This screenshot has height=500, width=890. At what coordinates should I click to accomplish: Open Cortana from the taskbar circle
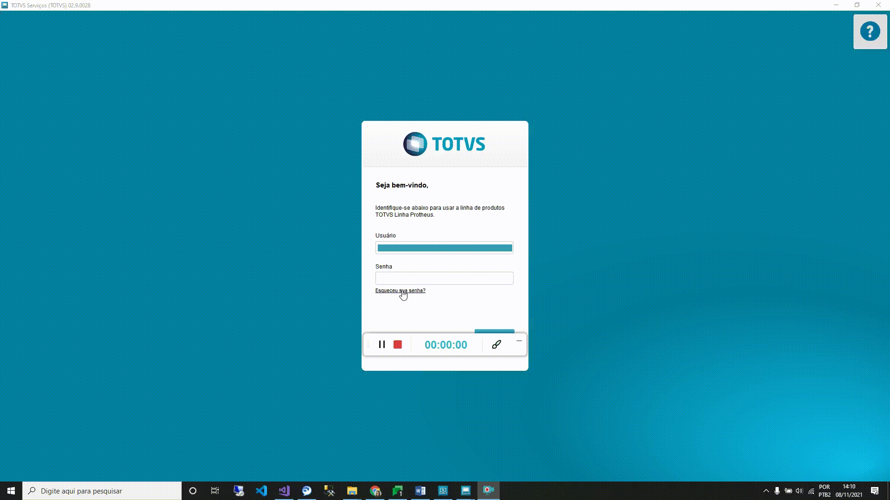(193, 491)
